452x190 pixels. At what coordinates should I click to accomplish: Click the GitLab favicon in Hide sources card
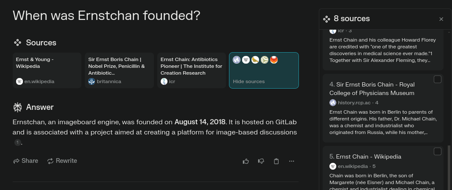[x=274, y=60]
